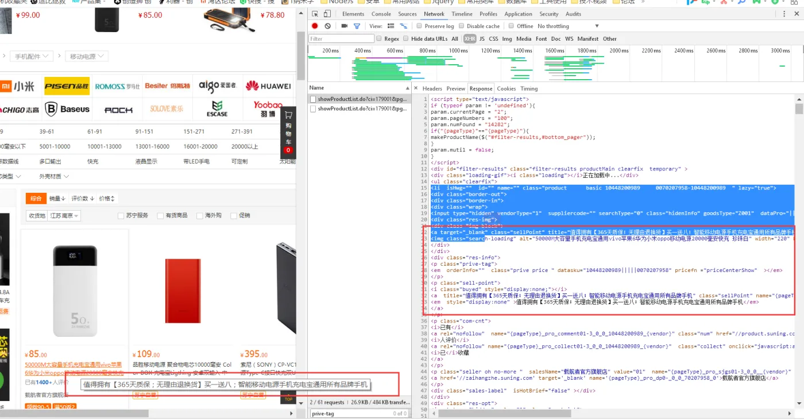Focus the prive-tag search field in response

[350, 413]
